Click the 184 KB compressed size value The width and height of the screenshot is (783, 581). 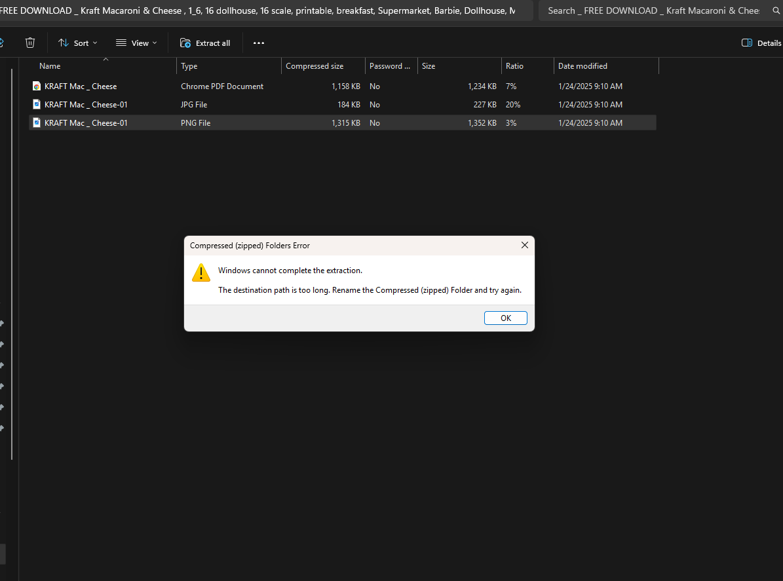coord(349,104)
